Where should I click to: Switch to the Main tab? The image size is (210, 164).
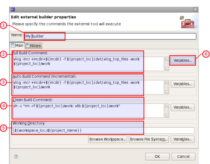17,46
